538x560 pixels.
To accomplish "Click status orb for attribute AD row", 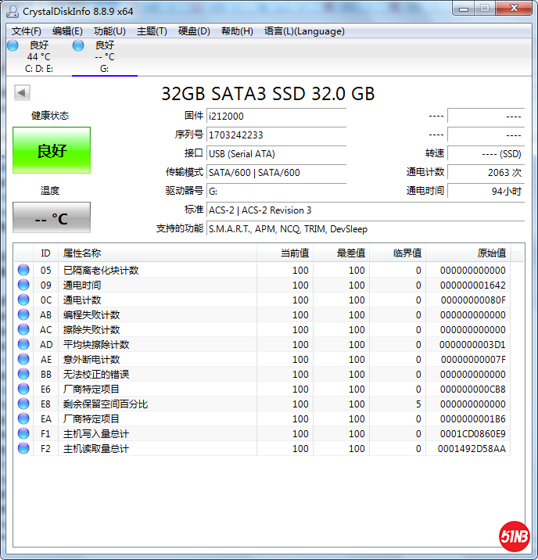I will coord(23,345).
